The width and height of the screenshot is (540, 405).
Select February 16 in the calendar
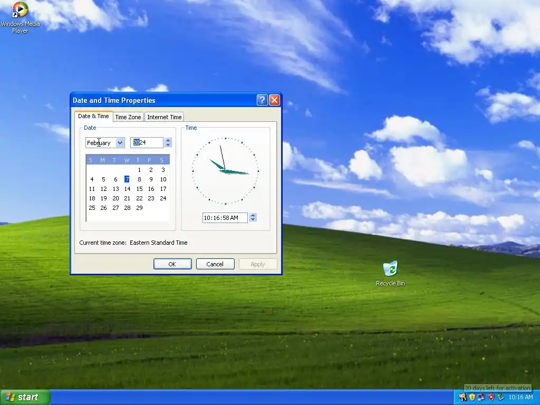(x=151, y=189)
